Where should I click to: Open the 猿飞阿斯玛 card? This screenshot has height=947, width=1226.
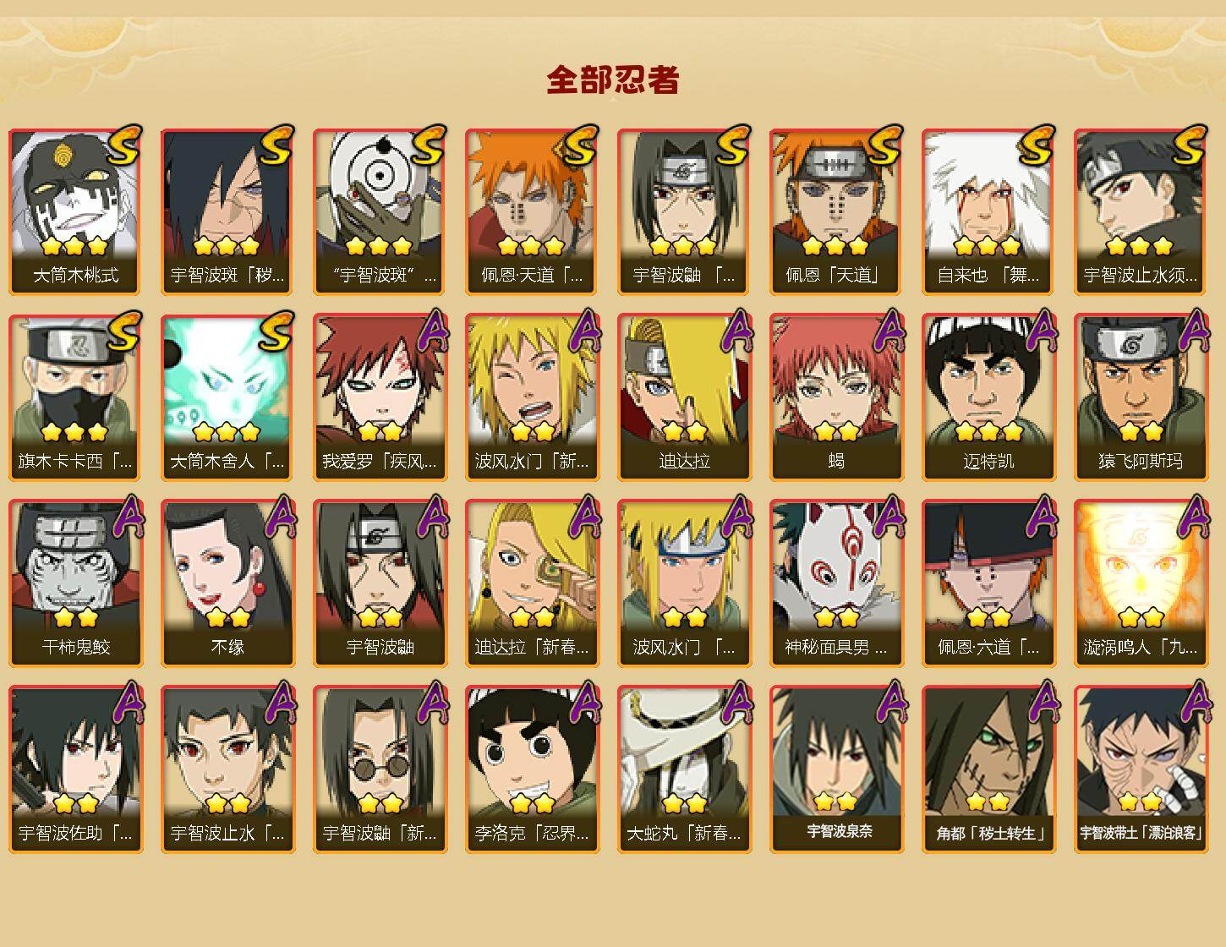point(1141,397)
